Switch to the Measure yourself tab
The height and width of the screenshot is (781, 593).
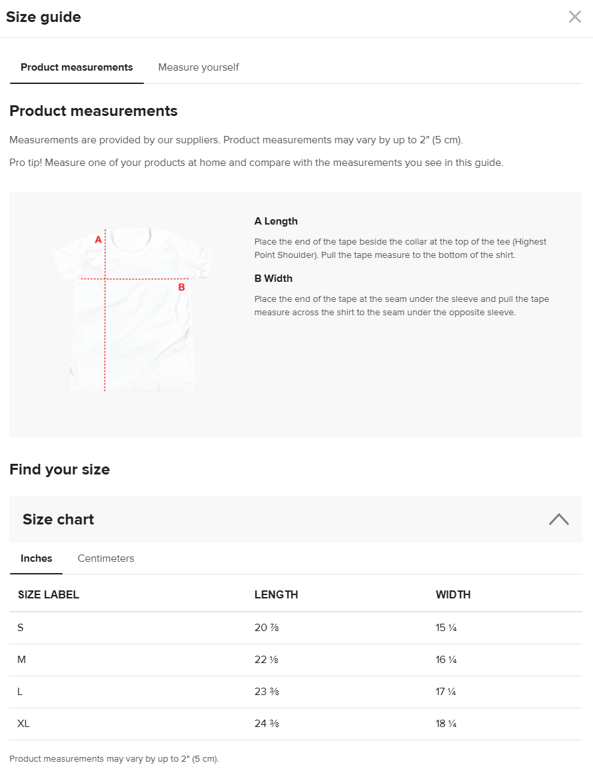click(199, 67)
